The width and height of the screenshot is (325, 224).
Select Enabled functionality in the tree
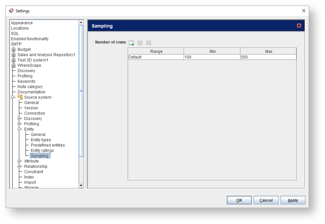(30, 39)
